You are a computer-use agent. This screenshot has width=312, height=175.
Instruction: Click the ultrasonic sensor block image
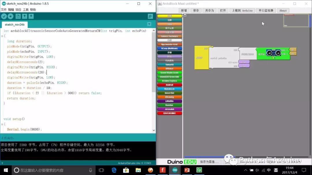[x=273, y=53]
